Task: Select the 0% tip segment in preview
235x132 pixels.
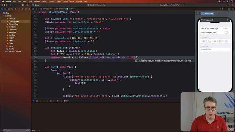Action: click(x=225, y=41)
